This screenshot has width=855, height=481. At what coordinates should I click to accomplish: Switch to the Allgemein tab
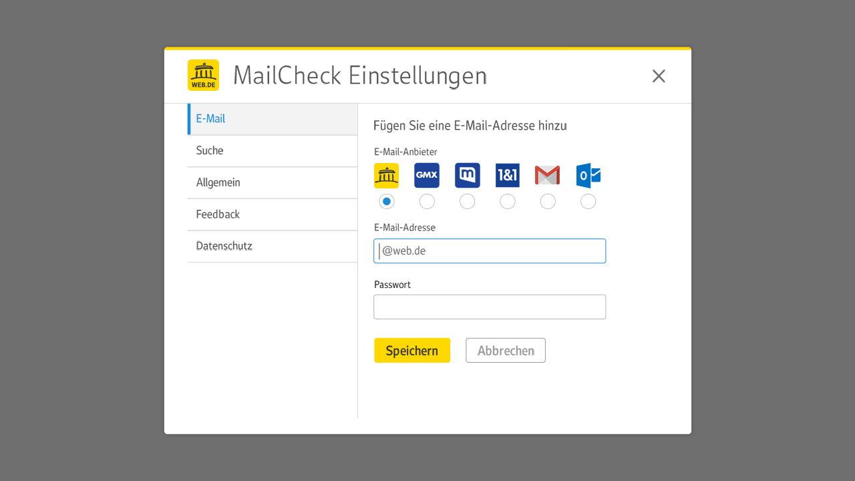[273, 183]
